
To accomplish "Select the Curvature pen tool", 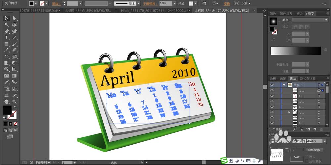I will [x=14, y=31].
